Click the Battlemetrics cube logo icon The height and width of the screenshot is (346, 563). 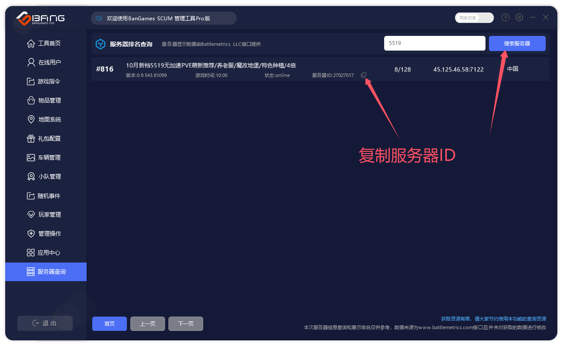click(100, 44)
